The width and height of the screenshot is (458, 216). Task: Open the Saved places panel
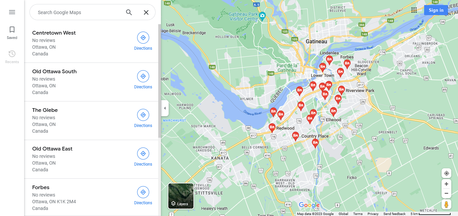pyautogui.click(x=12, y=33)
